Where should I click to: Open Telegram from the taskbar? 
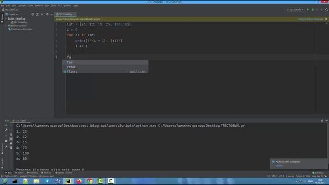tap(47, 181)
